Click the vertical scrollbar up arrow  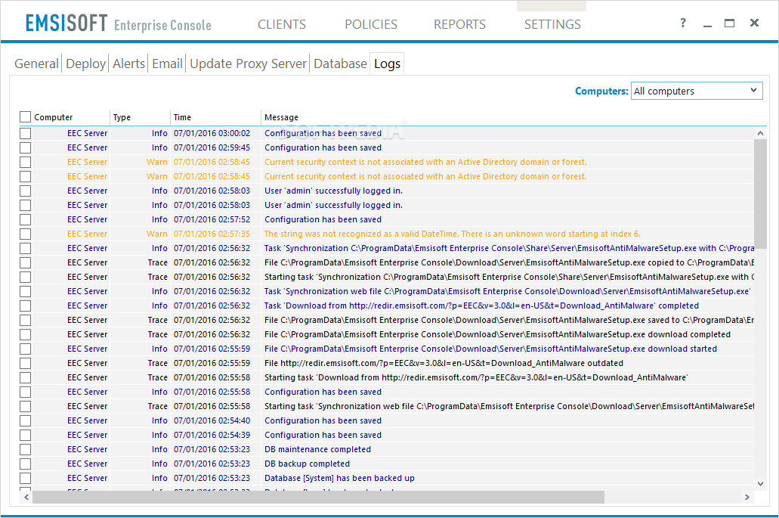coord(760,133)
